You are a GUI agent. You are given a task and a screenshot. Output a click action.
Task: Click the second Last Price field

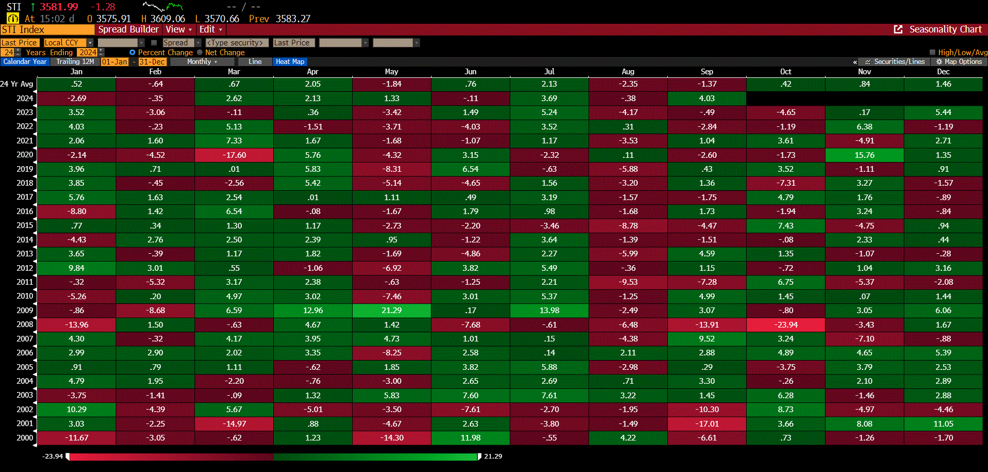click(293, 43)
